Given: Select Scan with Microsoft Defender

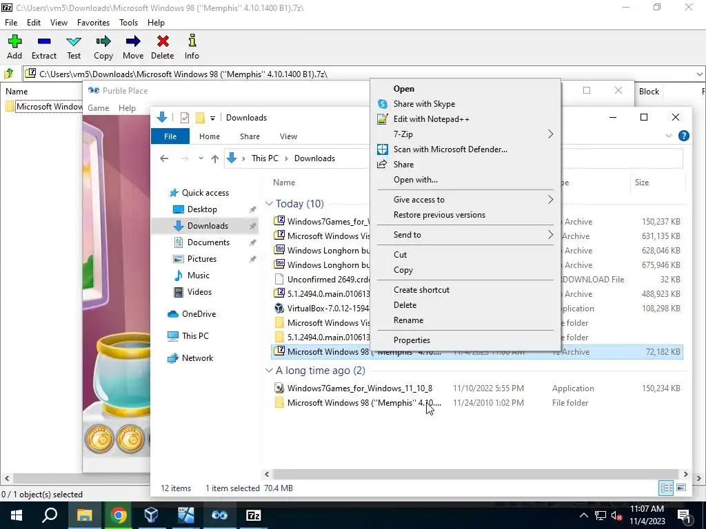Looking at the screenshot, I should coord(465,149).
